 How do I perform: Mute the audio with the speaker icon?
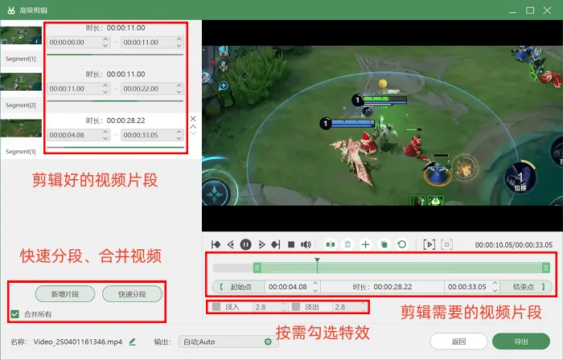coord(306,244)
